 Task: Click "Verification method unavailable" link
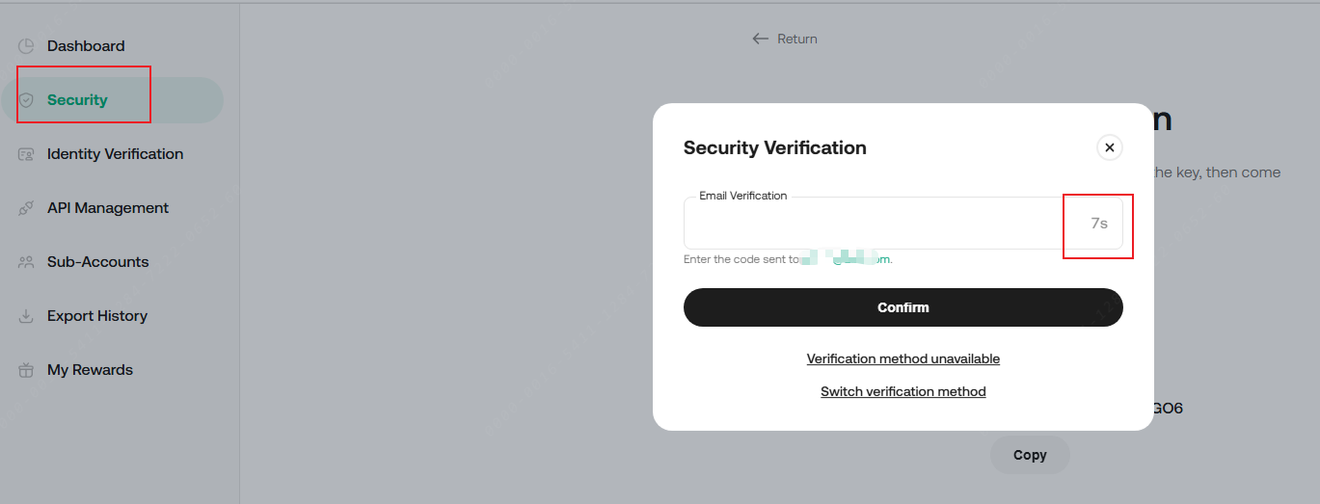click(902, 358)
